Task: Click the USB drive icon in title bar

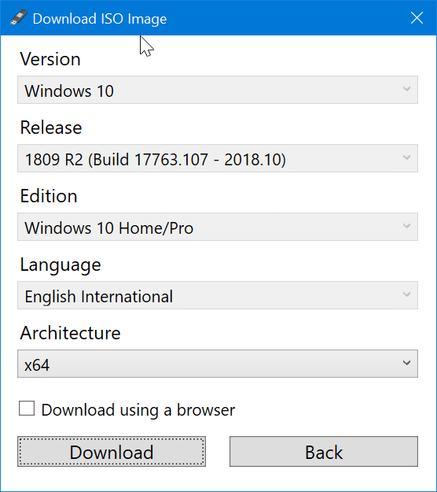Action: point(19,17)
